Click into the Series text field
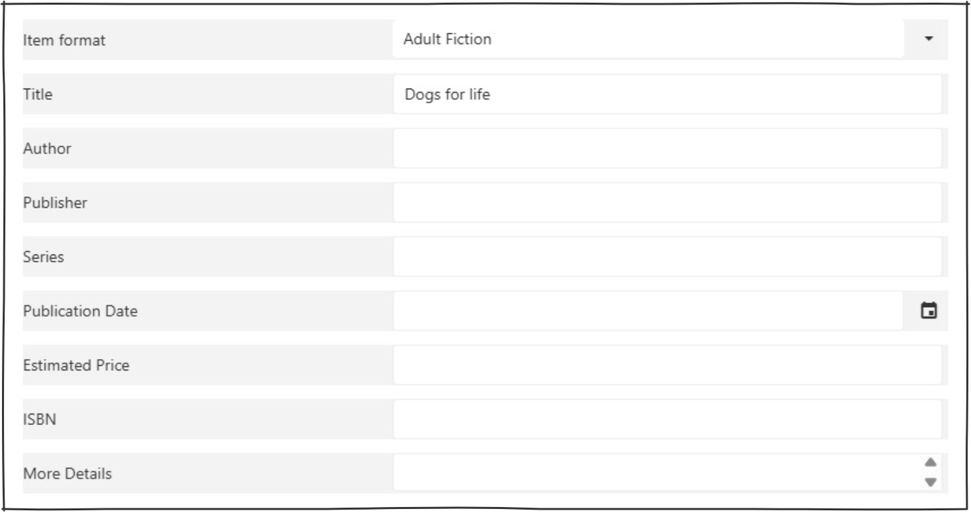Screen dimensions: 971x513 coord(667,256)
